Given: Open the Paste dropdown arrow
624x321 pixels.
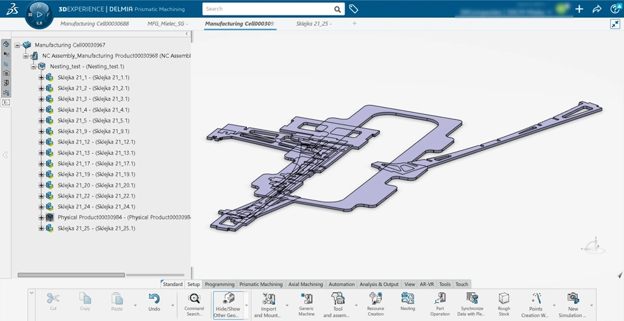Looking at the screenshot, I should [135, 305].
